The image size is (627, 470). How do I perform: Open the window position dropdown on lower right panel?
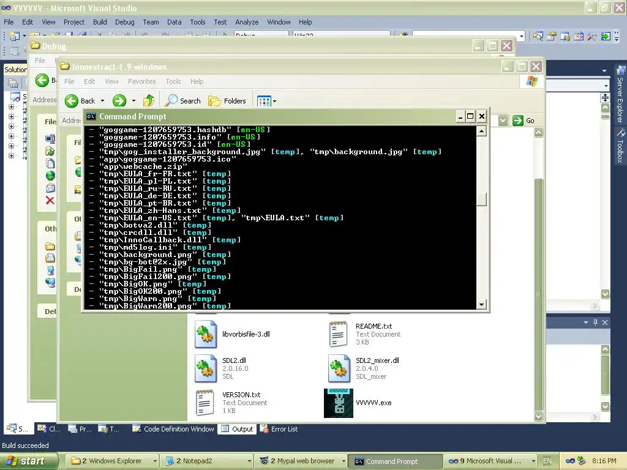(586, 322)
